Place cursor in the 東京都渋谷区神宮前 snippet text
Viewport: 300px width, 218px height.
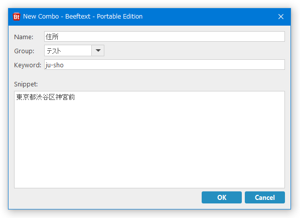pyautogui.click(x=46, y=97)
